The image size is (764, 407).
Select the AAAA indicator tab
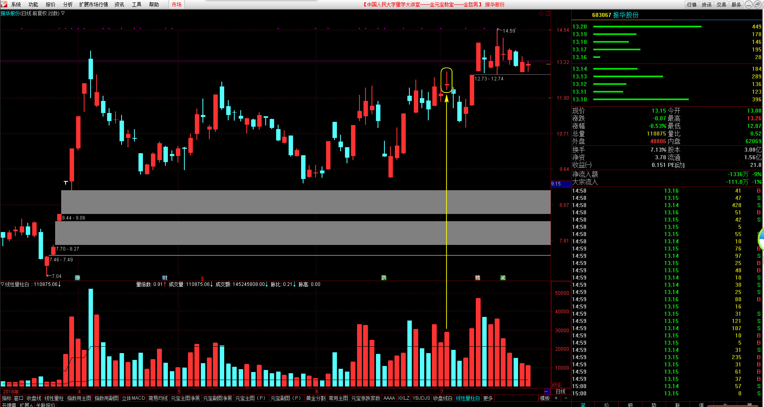[x=389, y=398]
